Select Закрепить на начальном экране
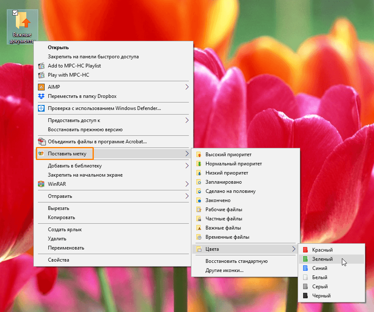Viewport: 374px width, 312px height. coord(85,175)
